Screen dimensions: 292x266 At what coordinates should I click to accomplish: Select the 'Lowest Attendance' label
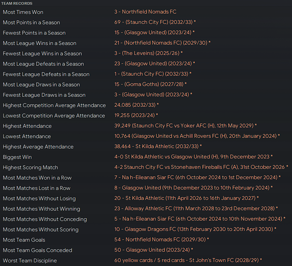tap(27, 137)
